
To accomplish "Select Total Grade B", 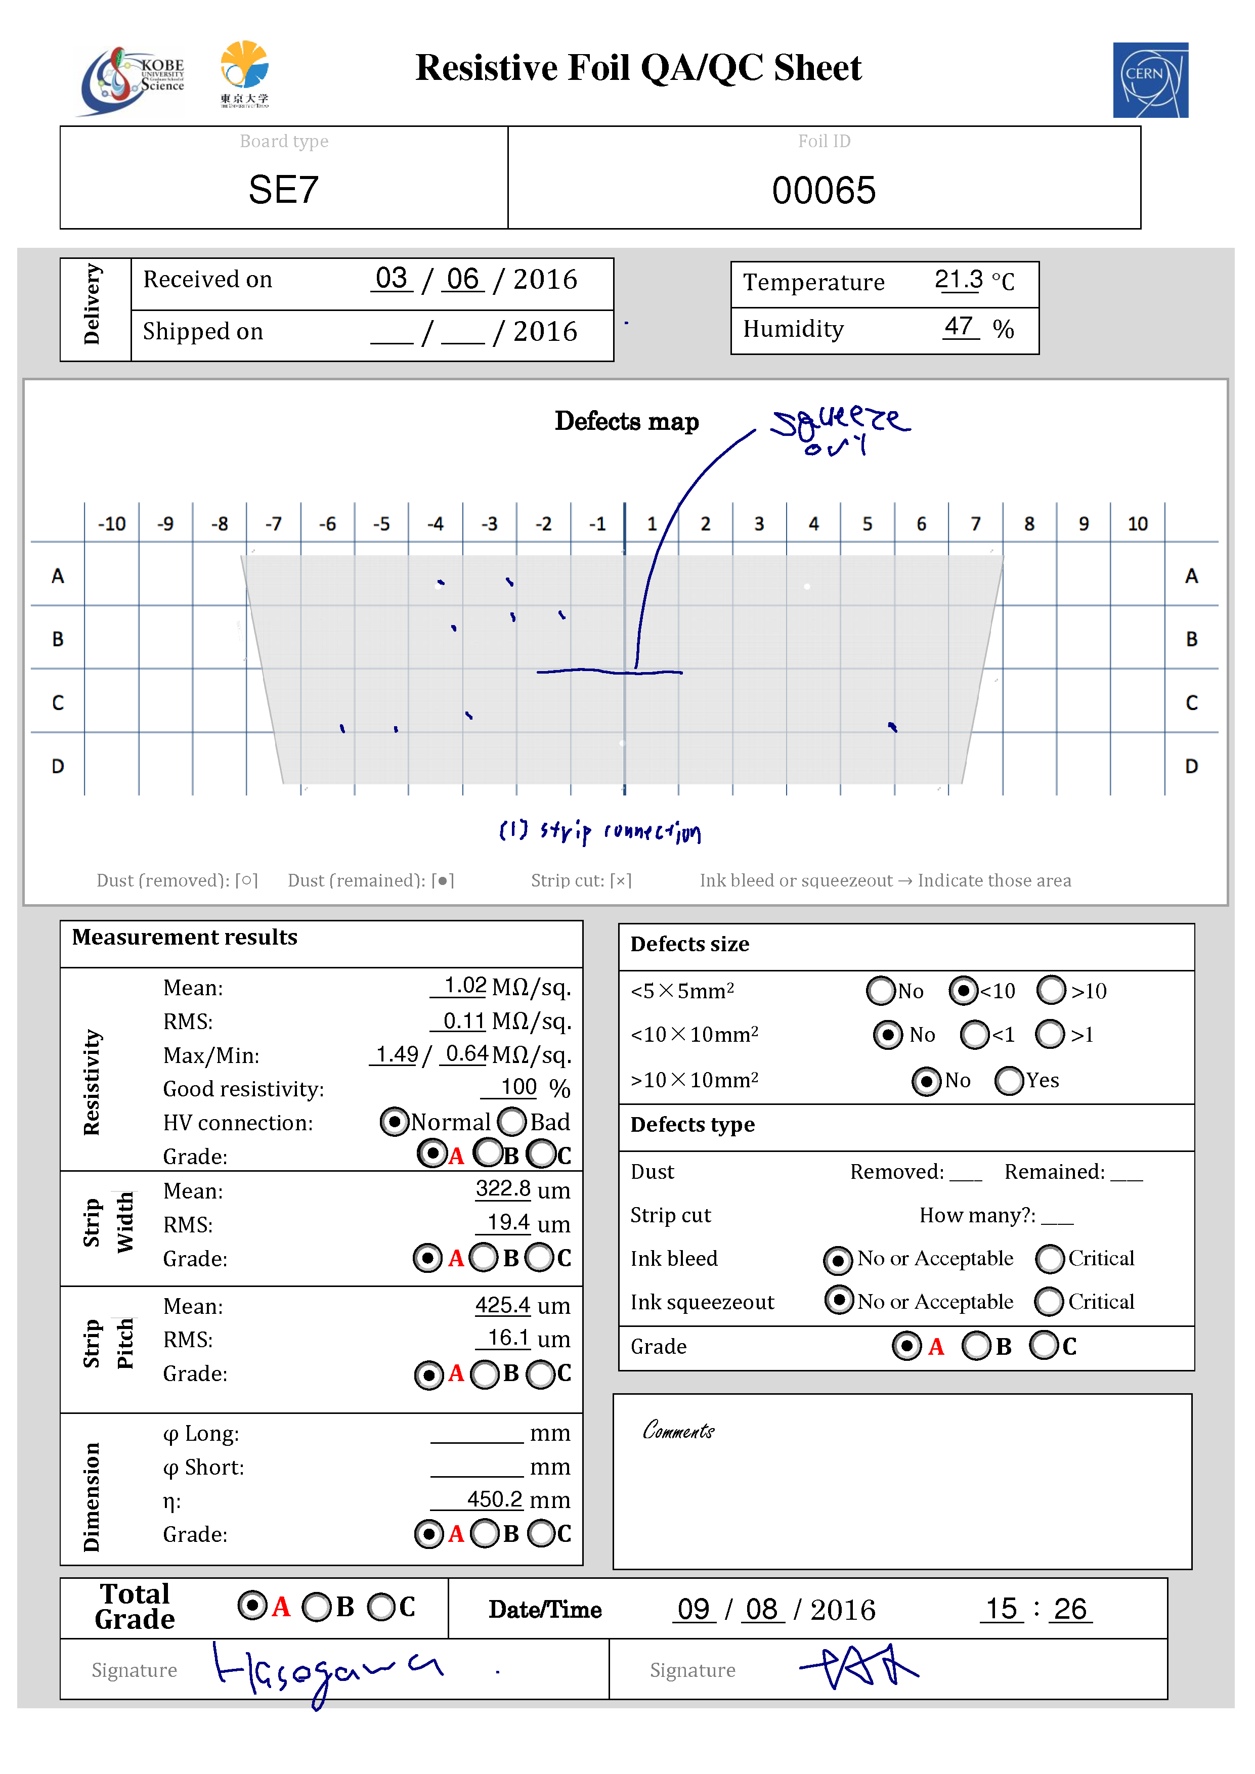I will (317, 1607).
